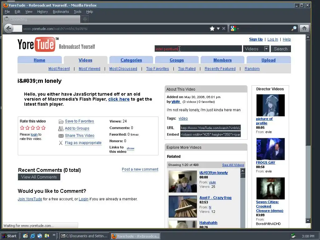Viewport: 320px width, 240px height.
Task: Open the Edit menu
Action: tap(17, 12)
